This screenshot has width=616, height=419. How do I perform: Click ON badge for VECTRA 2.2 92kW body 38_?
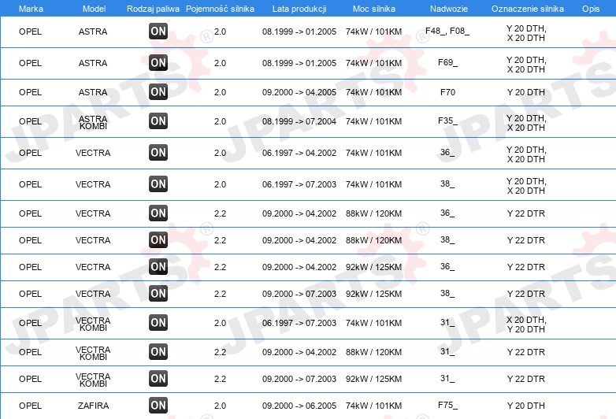(x=158, y=293)
